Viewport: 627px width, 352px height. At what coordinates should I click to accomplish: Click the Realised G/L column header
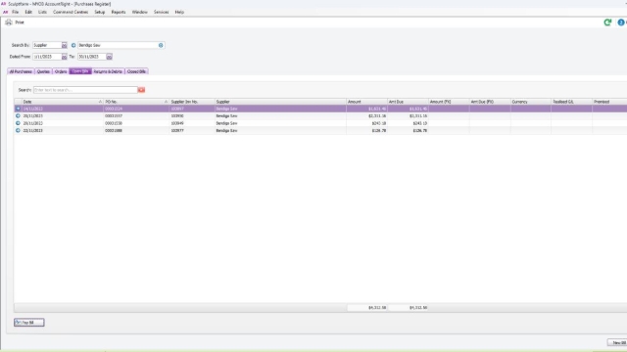pyautogui.click(x=572, y=102)
